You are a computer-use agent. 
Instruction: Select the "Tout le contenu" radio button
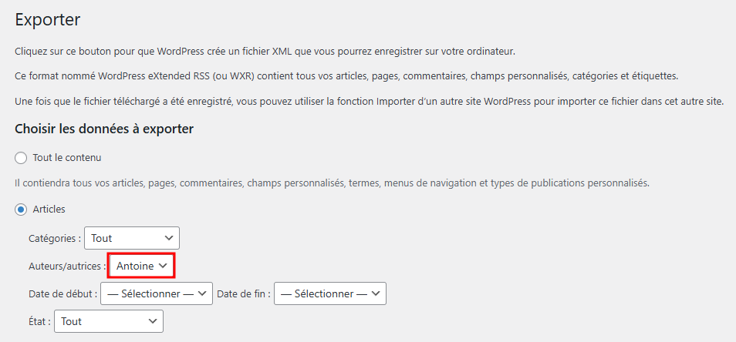pos(22,158)
